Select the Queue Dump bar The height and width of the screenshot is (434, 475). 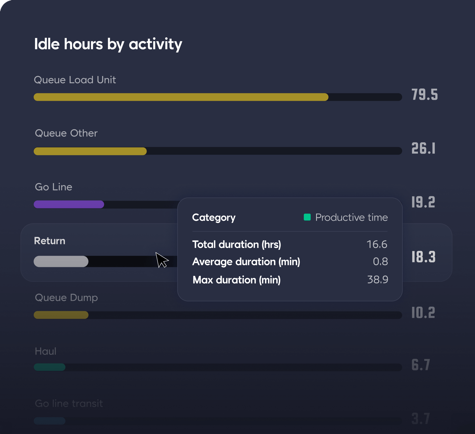tap(61, 315)
